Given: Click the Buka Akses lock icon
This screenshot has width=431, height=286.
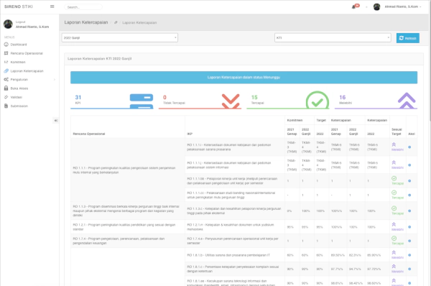Looking at the screenshot, I should point(6,88).
